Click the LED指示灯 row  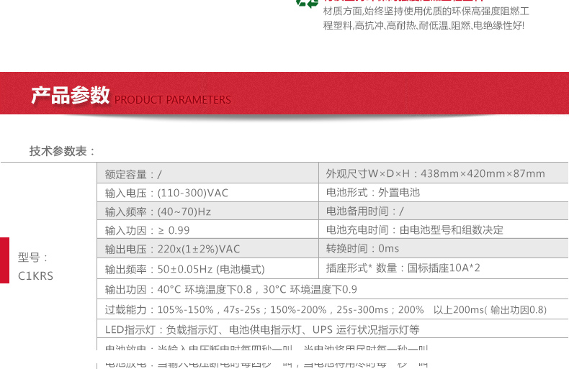(x=333, y=329)
